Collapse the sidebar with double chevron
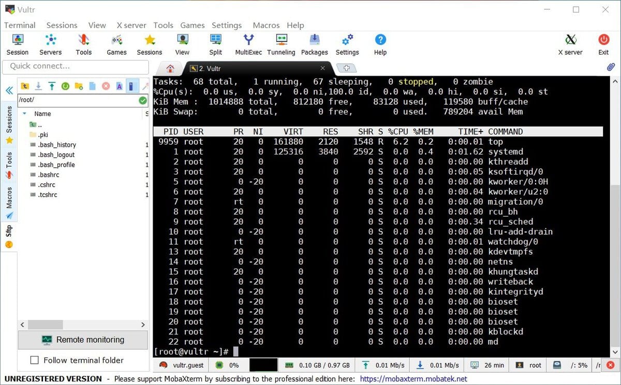Image resolution: width=621 pixels, height=385 pixels. 9,90
